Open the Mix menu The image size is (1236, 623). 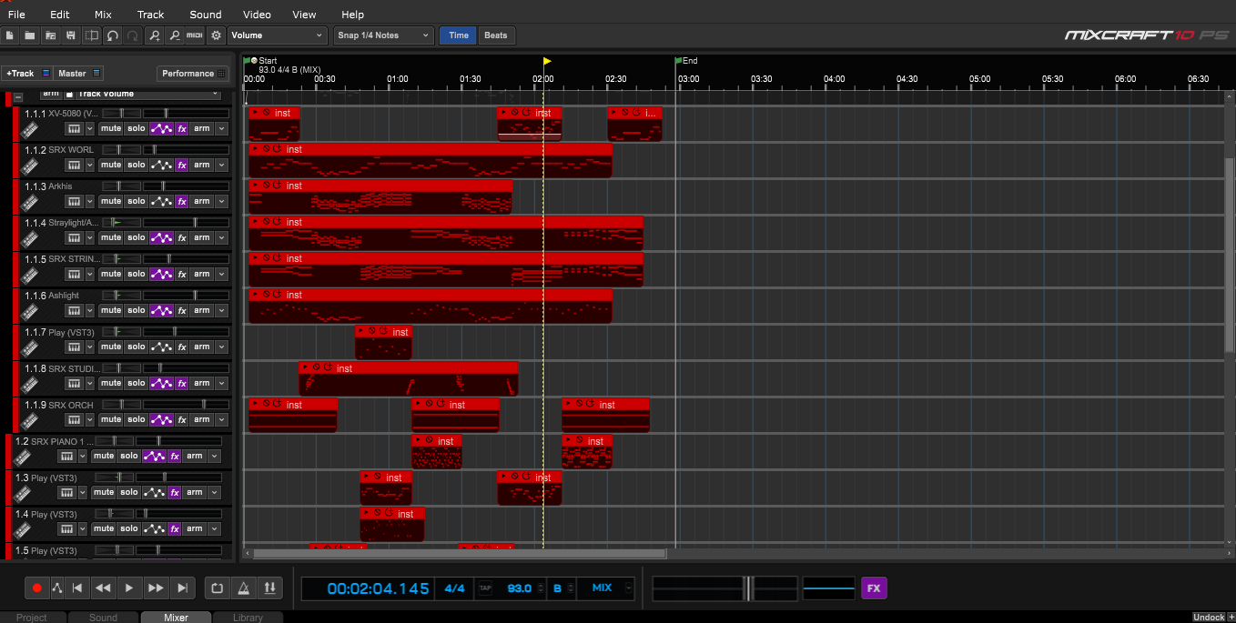pyautogui.click(x=103, y=15)
